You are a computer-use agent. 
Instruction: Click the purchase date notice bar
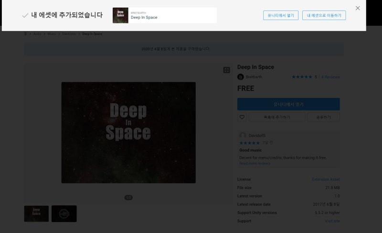[184, 49]
